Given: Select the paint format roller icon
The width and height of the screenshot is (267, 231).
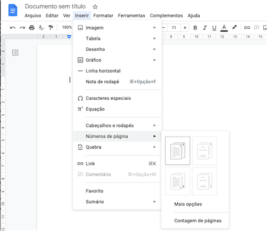Looking at the screenshot, I should 51,28.
